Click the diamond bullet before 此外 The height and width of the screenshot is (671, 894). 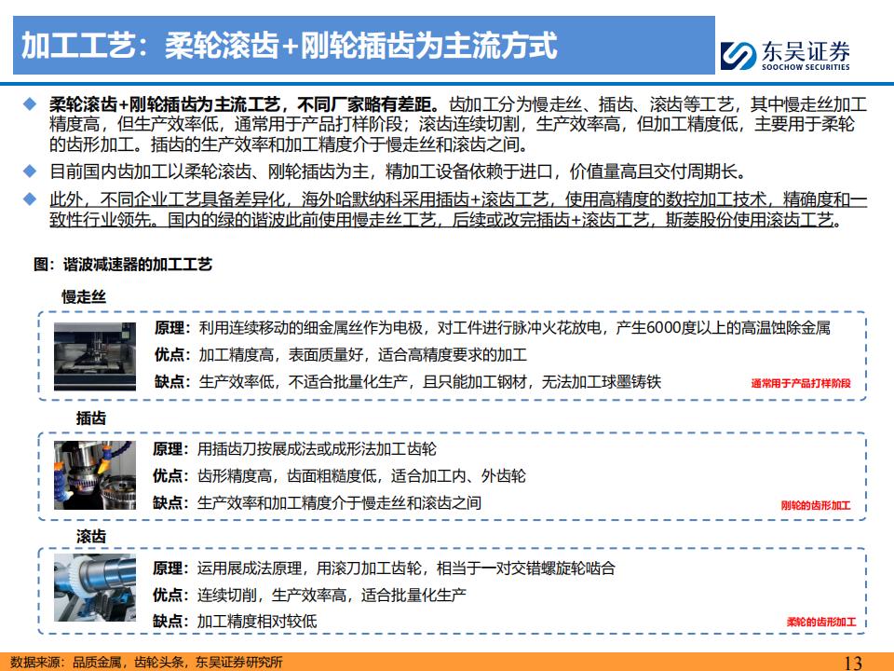30,199
